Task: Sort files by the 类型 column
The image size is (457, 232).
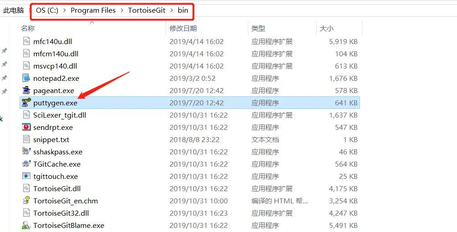Action: tap(258, 29)
